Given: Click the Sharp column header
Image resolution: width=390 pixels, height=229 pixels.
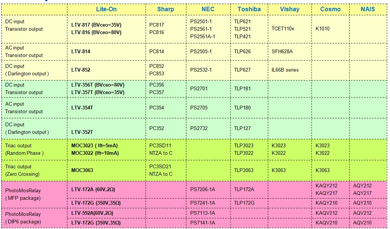Looking at the screenshot, I should pyautogui.click(x=166, y=9).
